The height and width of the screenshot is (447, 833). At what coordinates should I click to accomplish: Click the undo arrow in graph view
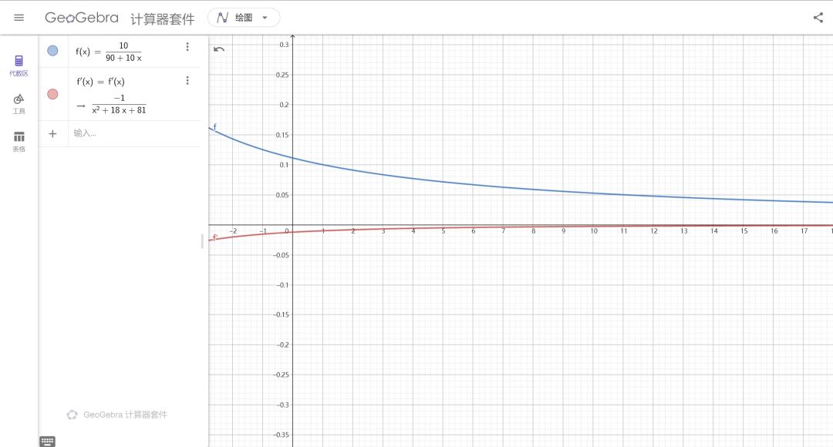click(x=219, y=49)
